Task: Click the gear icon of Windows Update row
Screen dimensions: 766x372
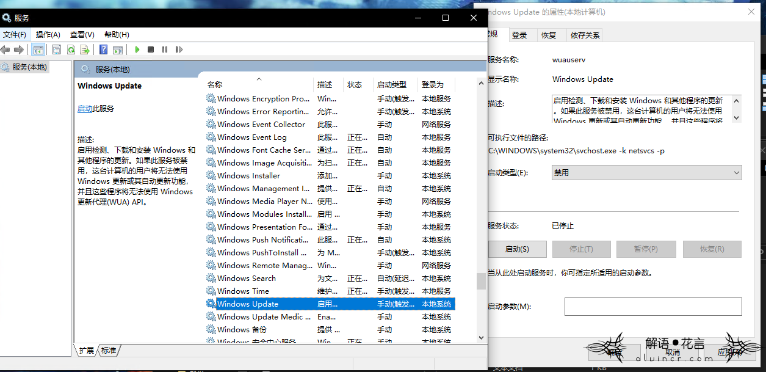Action: pos(211,304)
